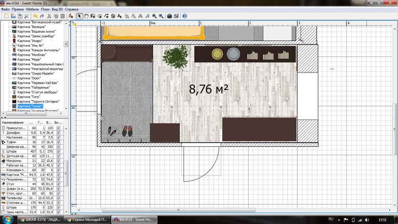Sort furniture by Наименование column header
Viewport: 398px width, 224px height.
pos(13,122)
